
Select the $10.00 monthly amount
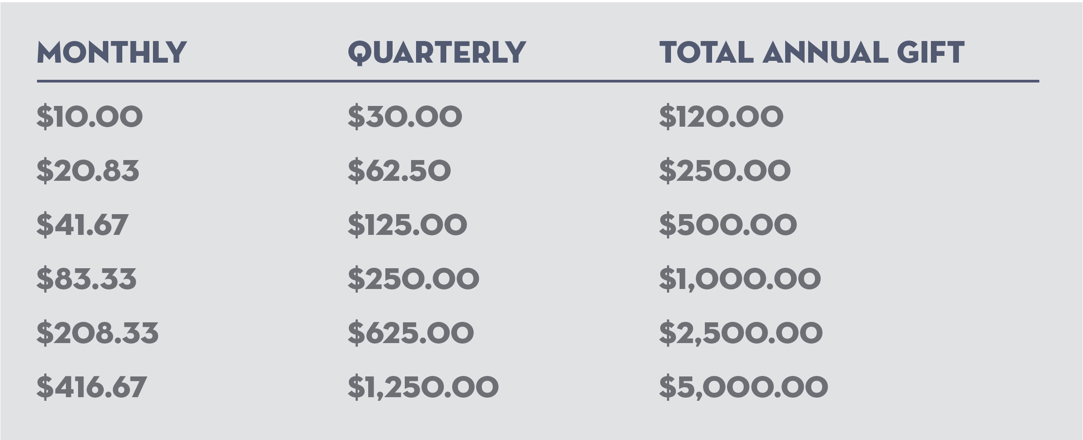(x=89, y=117)
